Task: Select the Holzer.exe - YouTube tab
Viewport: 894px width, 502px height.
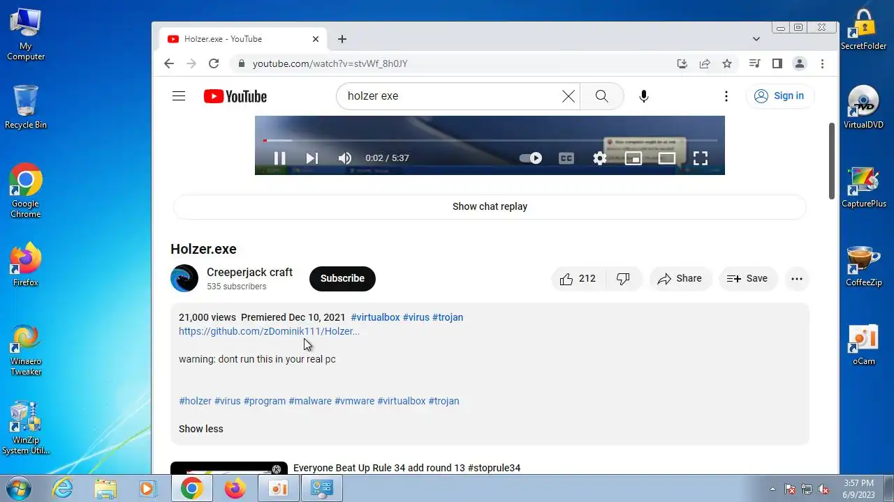Action: [x=241, y=39]
